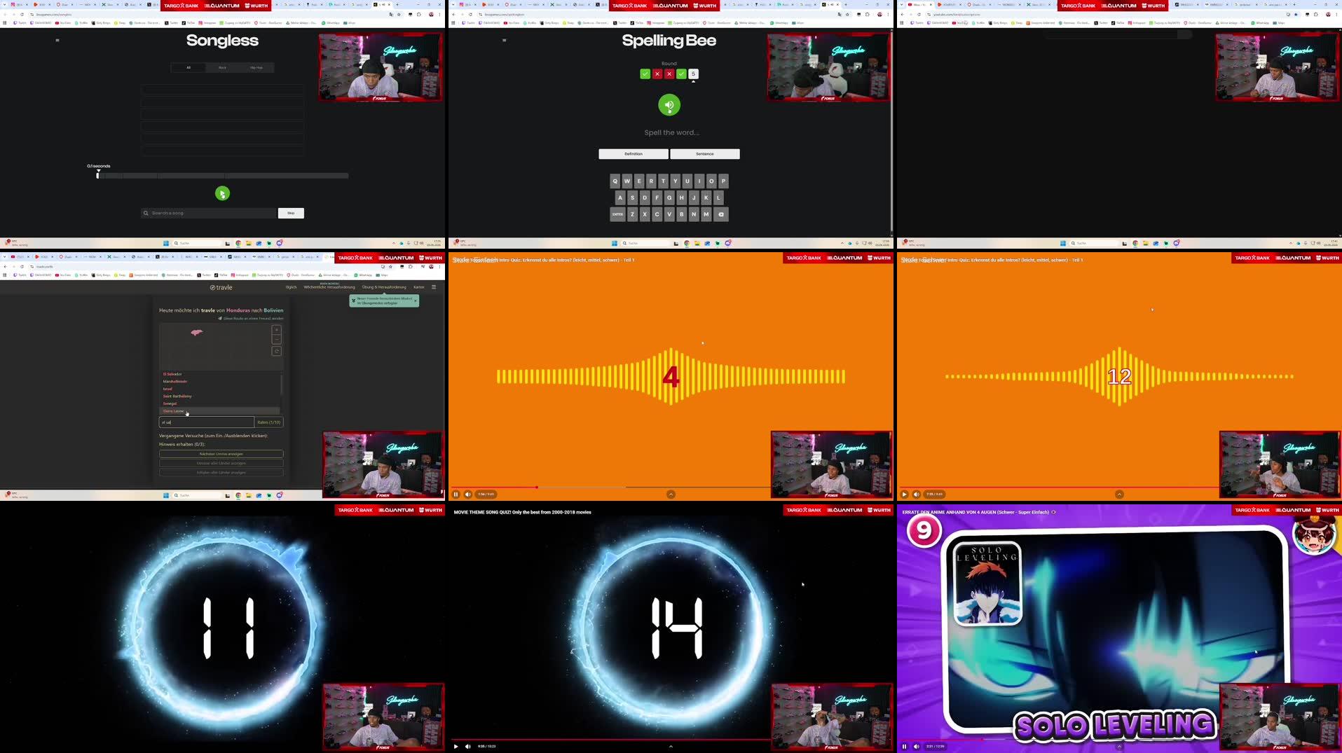Open Wöchentliche Herausforderung in travle navigation
Screen dimensions: 1342x753
pos(329,287)
